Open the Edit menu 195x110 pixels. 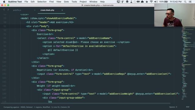33,2
